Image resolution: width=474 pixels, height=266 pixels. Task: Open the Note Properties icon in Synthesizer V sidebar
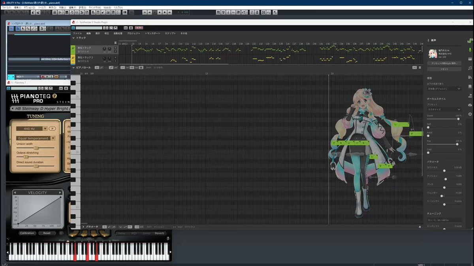click(x=470, y=68)
